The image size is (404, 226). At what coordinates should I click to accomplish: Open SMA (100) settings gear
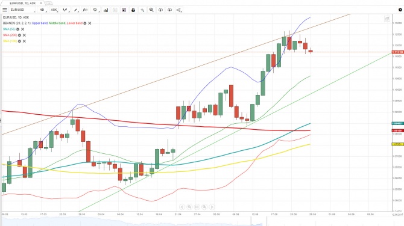[19, 41]
